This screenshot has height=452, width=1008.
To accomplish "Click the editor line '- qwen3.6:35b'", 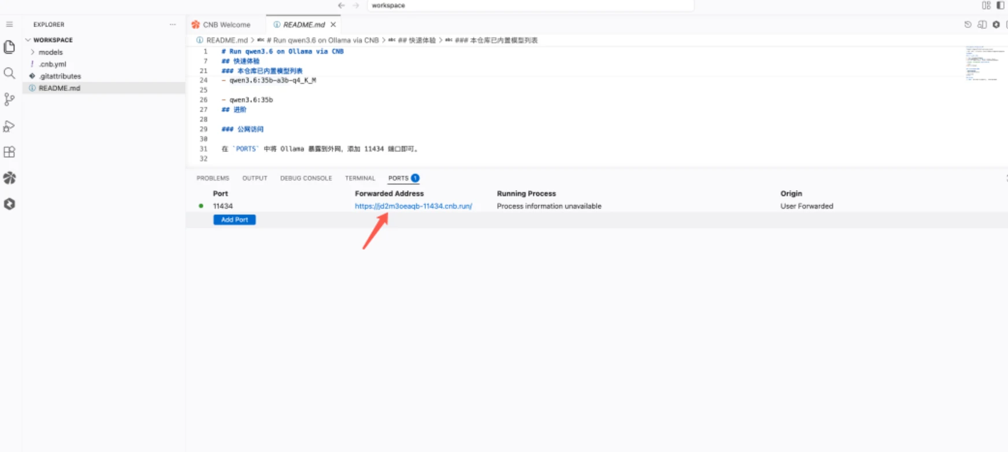I will click(247, 100).
